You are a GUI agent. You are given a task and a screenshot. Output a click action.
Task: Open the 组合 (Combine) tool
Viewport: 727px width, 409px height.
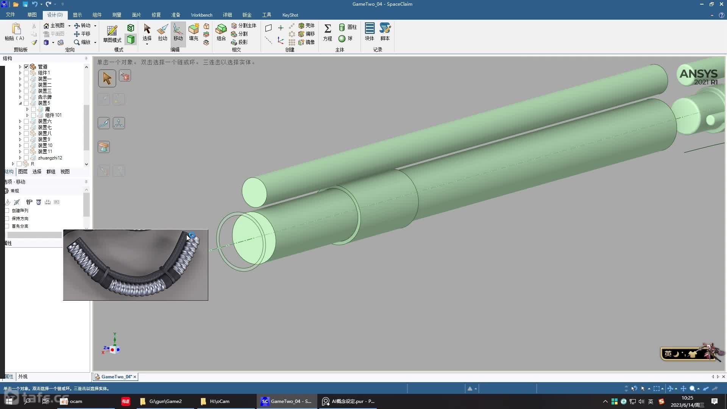(x=221, y=32)
